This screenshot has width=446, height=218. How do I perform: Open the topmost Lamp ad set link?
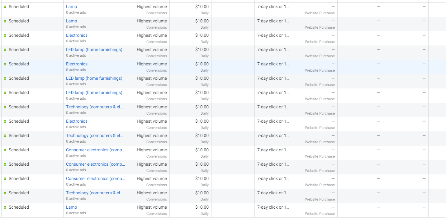coord(71,7)
